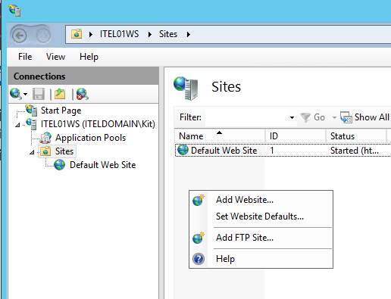The width and height of the screenshot is (391, 299).
Task: Open the new connection dropdown arrow
Action: pyautogui.click(x=25, y=94)
